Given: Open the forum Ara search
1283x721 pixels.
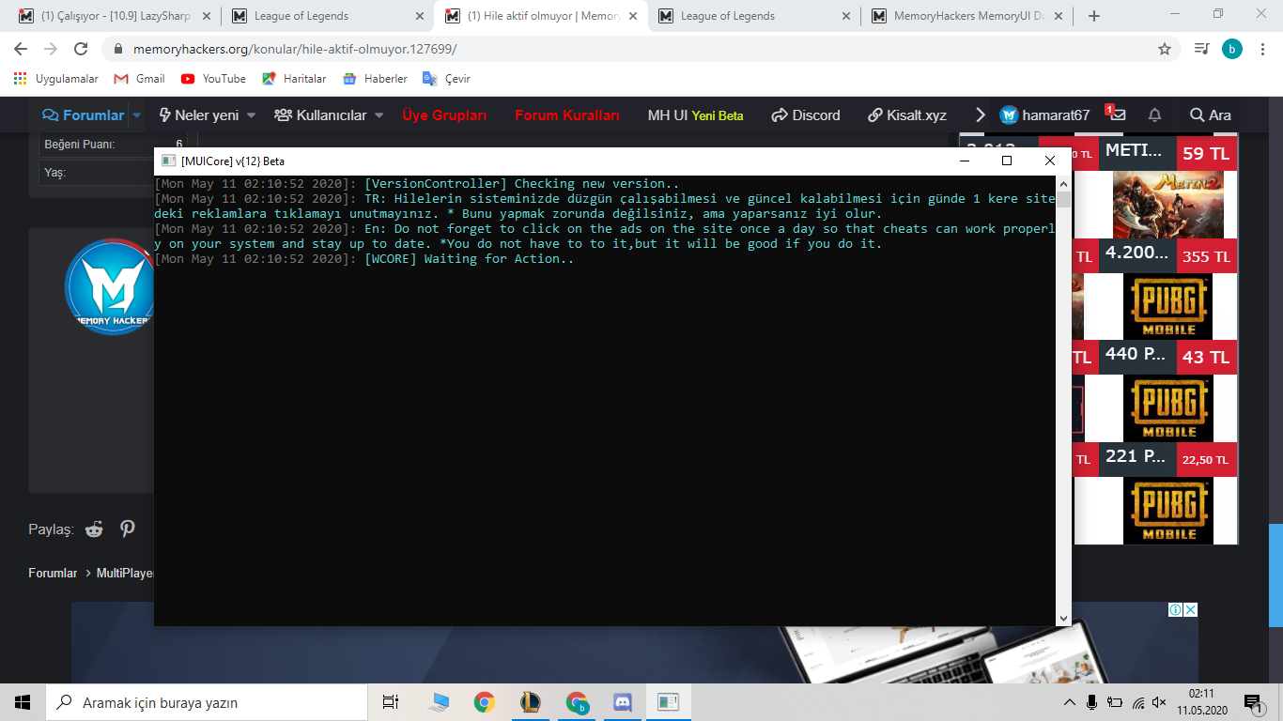Looking at the screenshot, I should [x=1210, y=115].
